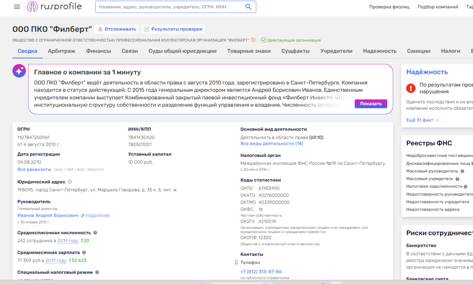
Task: Open Иванов Андрей Борисович profile link
Action: [x=48, y=215]
